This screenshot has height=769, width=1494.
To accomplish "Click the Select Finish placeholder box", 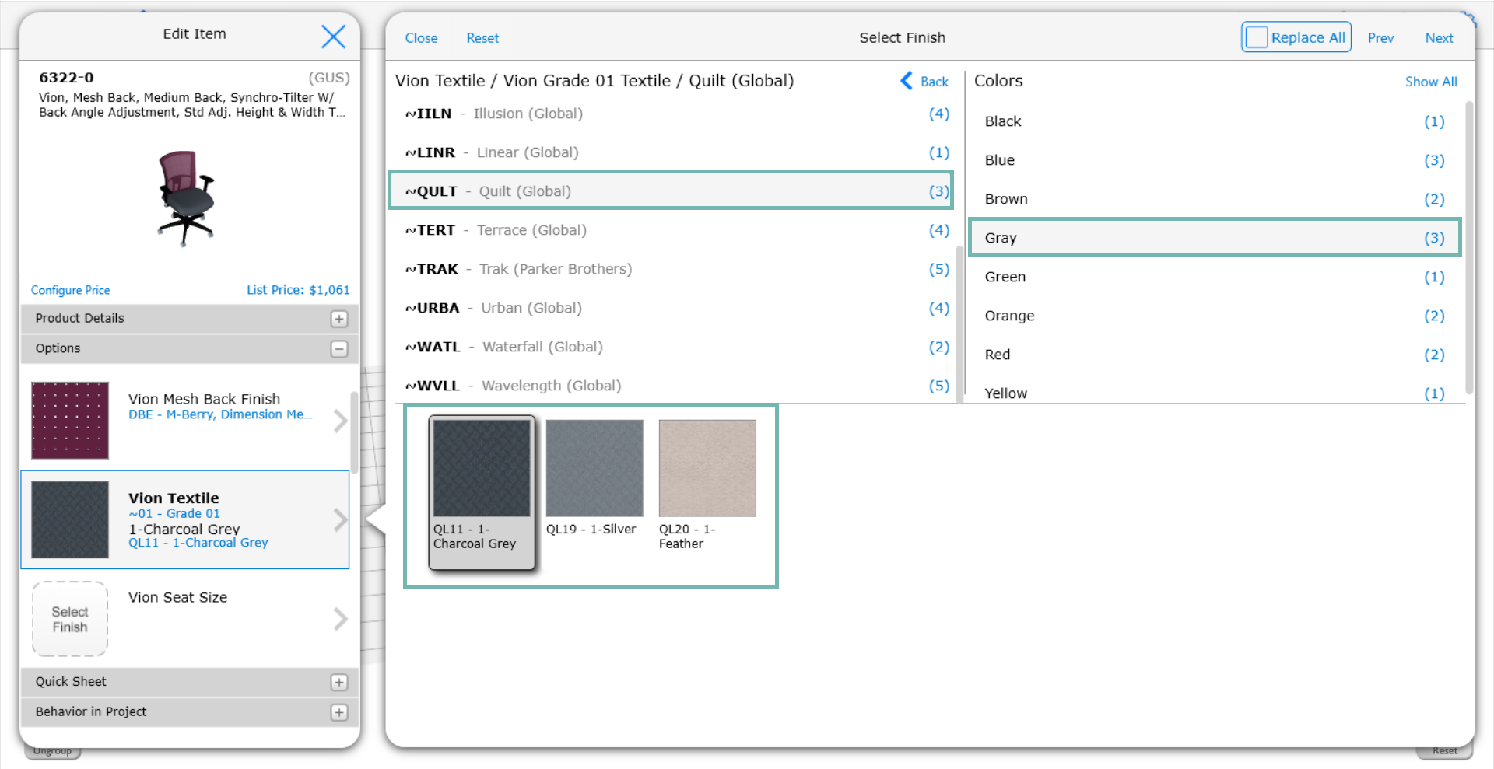I will pyautogui.click(x=70, y=619).
